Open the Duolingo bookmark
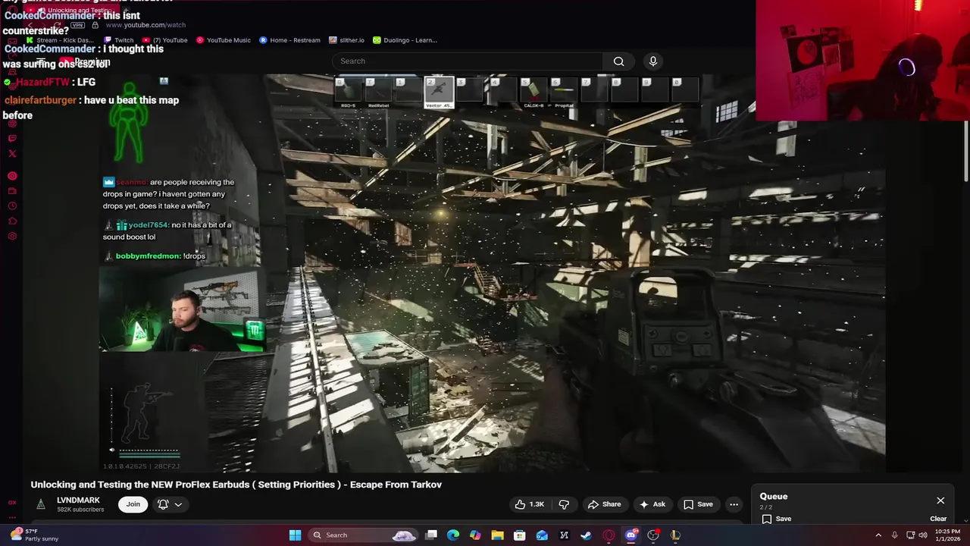Image resolution: width=970 pixels, height=546 pixels. click(x=405, y=40)
